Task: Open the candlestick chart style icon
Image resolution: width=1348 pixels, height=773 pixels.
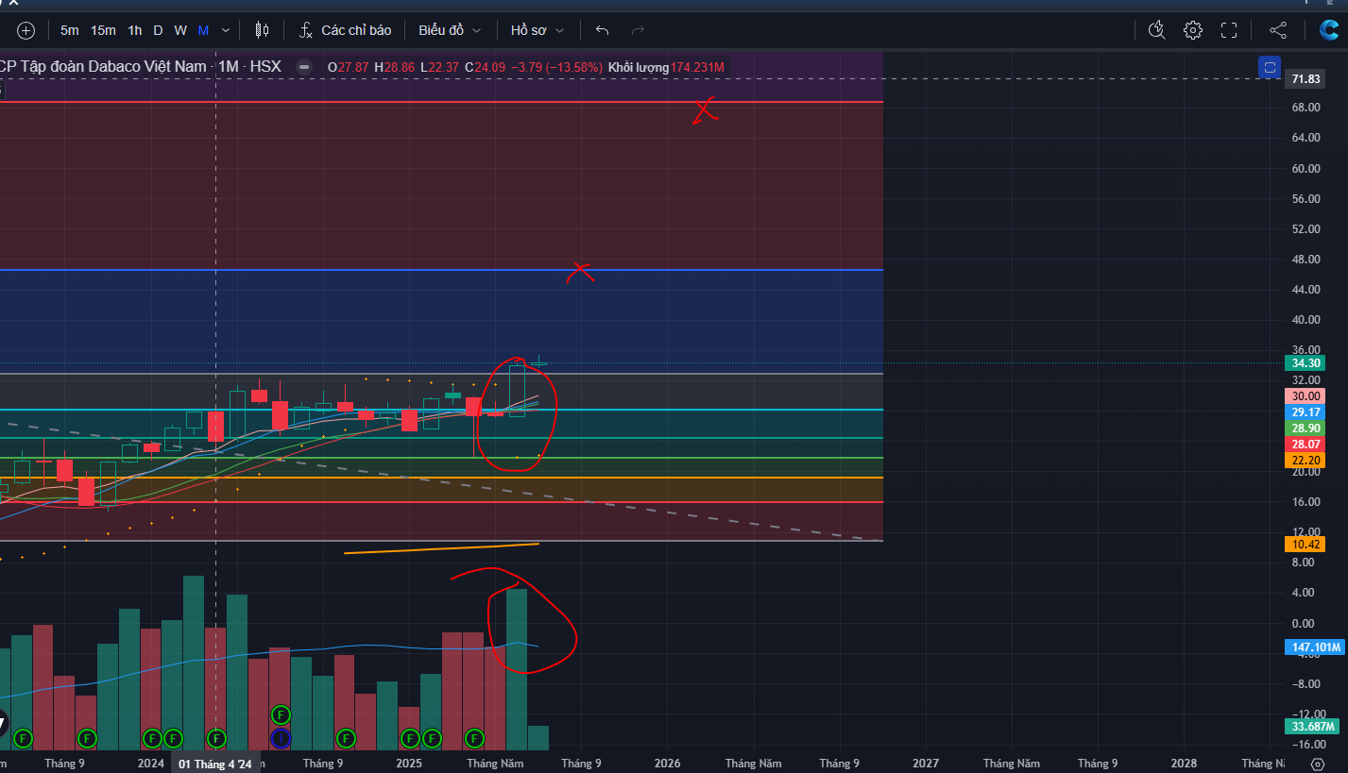Action: coord(263,30)
